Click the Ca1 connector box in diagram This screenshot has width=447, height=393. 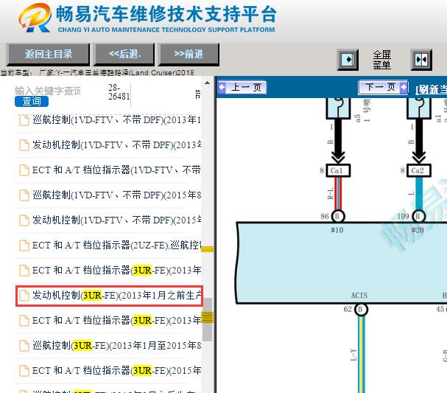(x=338, y=170)
